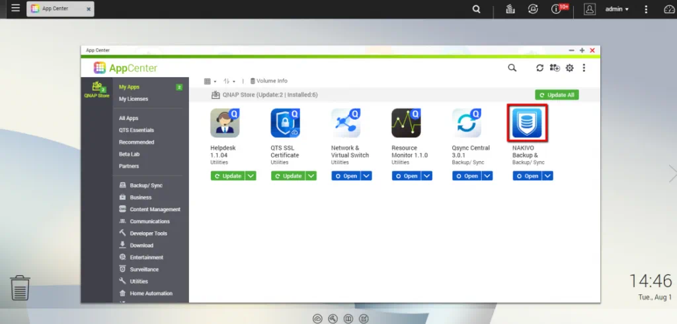Screen dimensions: 677x324
Task: Switch to the App Center taskbar tab
Action: tap(60, 9)
